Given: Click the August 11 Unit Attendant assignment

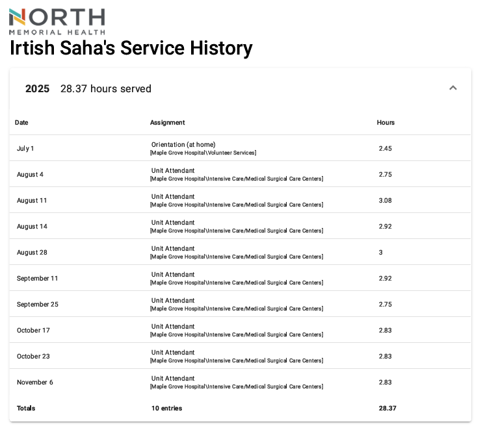Looking at the screenshot, I should click(173, 197).
